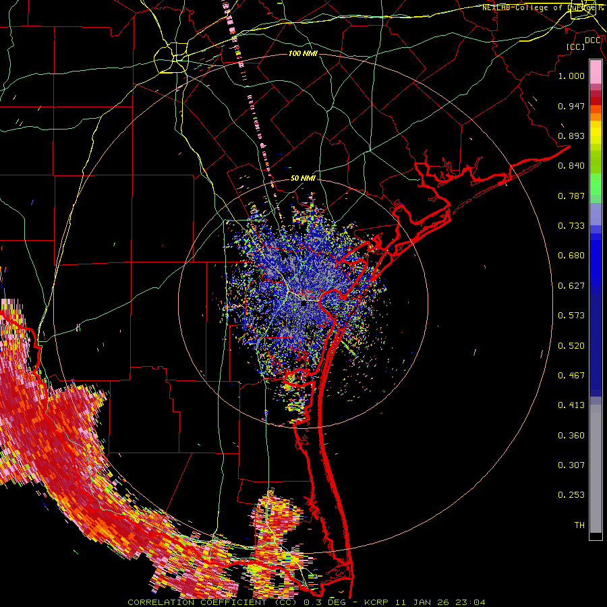Select the 0.680 scale value

(x=571, y=256)
